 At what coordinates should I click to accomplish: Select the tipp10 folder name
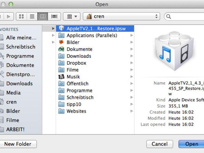coord(74,104)
